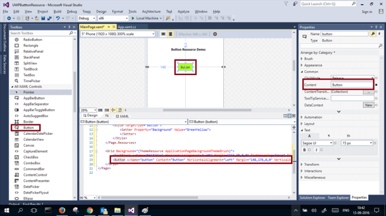Click the Visual Studio taskbar icon
The width and height of the screenshot is (386, 216).
click(131, 210)
